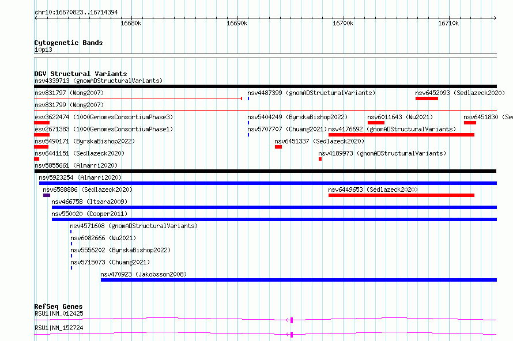Select exon block on RSU1 NM_152724 transcript

tap(292, 335)
